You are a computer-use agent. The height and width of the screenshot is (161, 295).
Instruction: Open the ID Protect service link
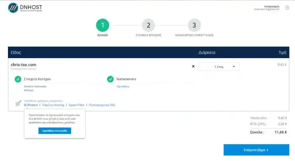pyautogui.click(x=31, y=105)
